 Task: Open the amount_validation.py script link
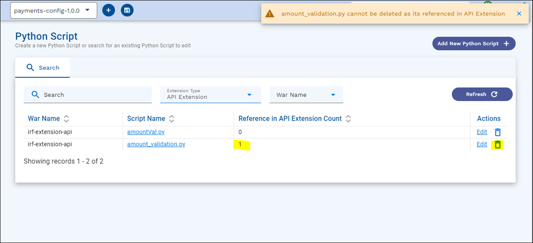pos(156,144)
